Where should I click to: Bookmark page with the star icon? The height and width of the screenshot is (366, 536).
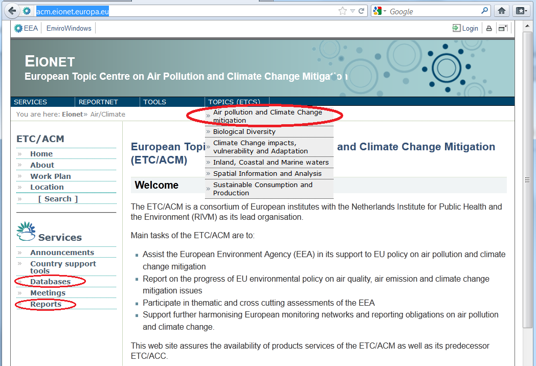coord(343,11)
